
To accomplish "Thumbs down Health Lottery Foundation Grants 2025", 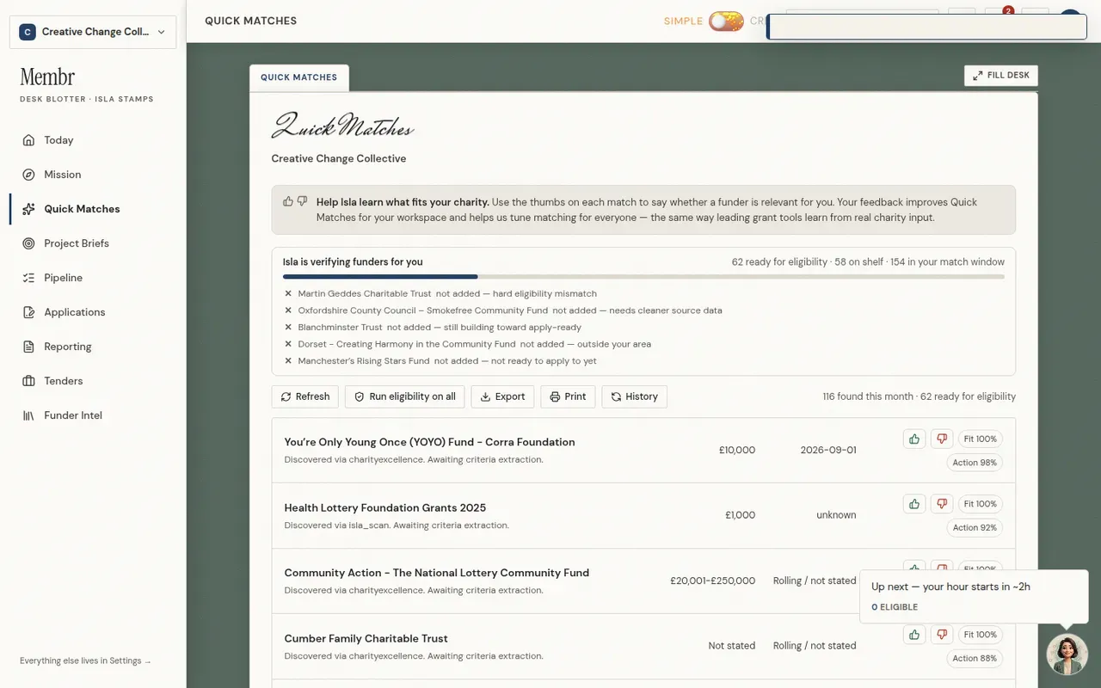I will [x=942, y=504].
